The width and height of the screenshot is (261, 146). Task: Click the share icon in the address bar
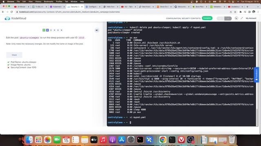coord(231,12)
